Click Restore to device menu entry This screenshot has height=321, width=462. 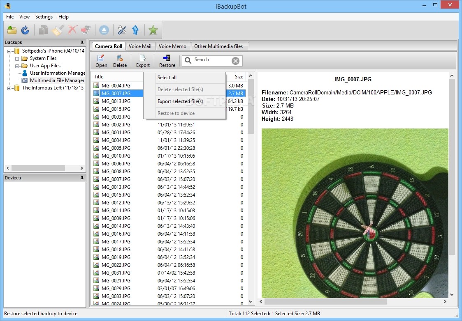tap(185, 113)
